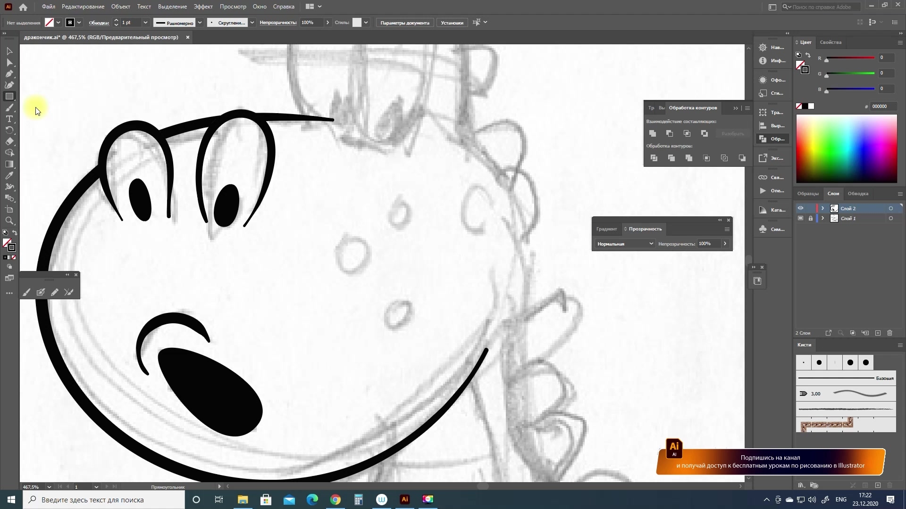The height and width of the screenshot is (509, 906).
Task: Select Blob Brush in floating tool panel
Action: pyautogui.click(x=41, y=292)
